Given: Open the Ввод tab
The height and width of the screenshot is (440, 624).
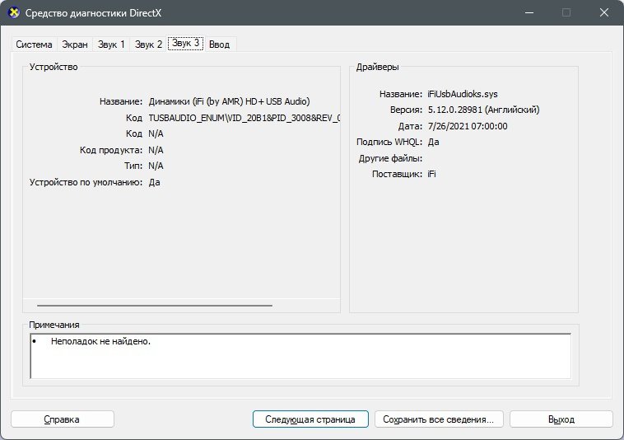Looking at the screenshot, I should pos(219,44).
